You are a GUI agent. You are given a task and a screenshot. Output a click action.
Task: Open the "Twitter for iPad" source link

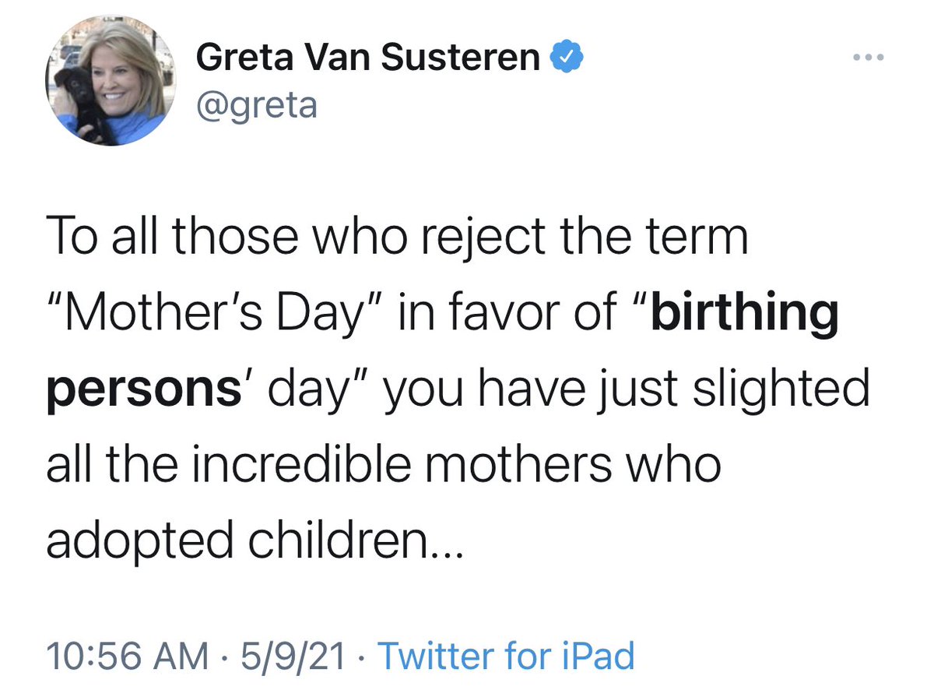506,656
